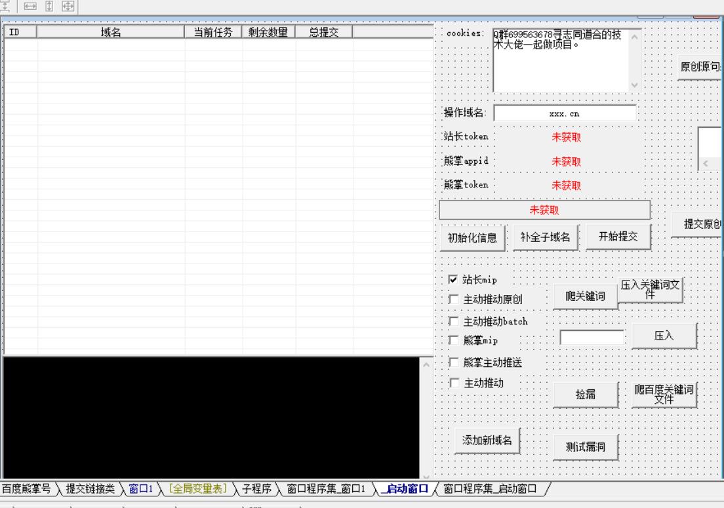This screenshot has height=508, width=724.
Task: Click the 剩余数量 column header
Action: click(x=268, y=32)
